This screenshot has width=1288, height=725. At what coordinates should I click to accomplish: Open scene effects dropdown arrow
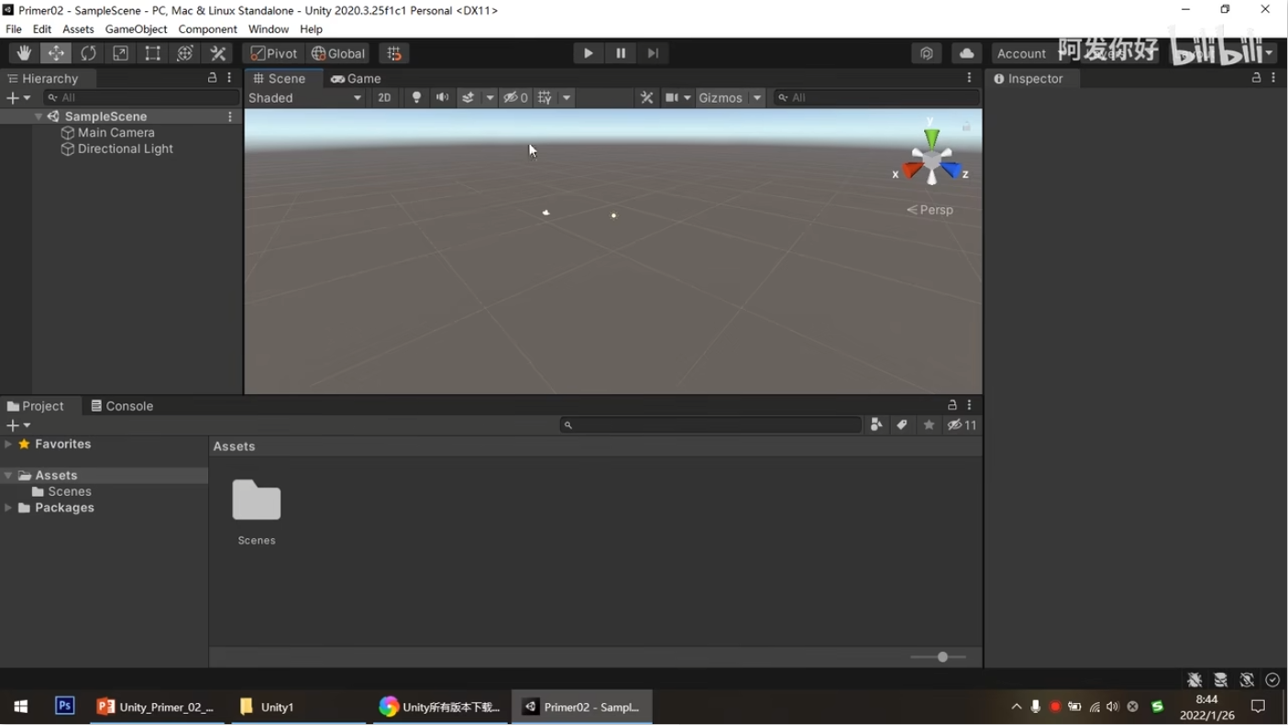490,98
